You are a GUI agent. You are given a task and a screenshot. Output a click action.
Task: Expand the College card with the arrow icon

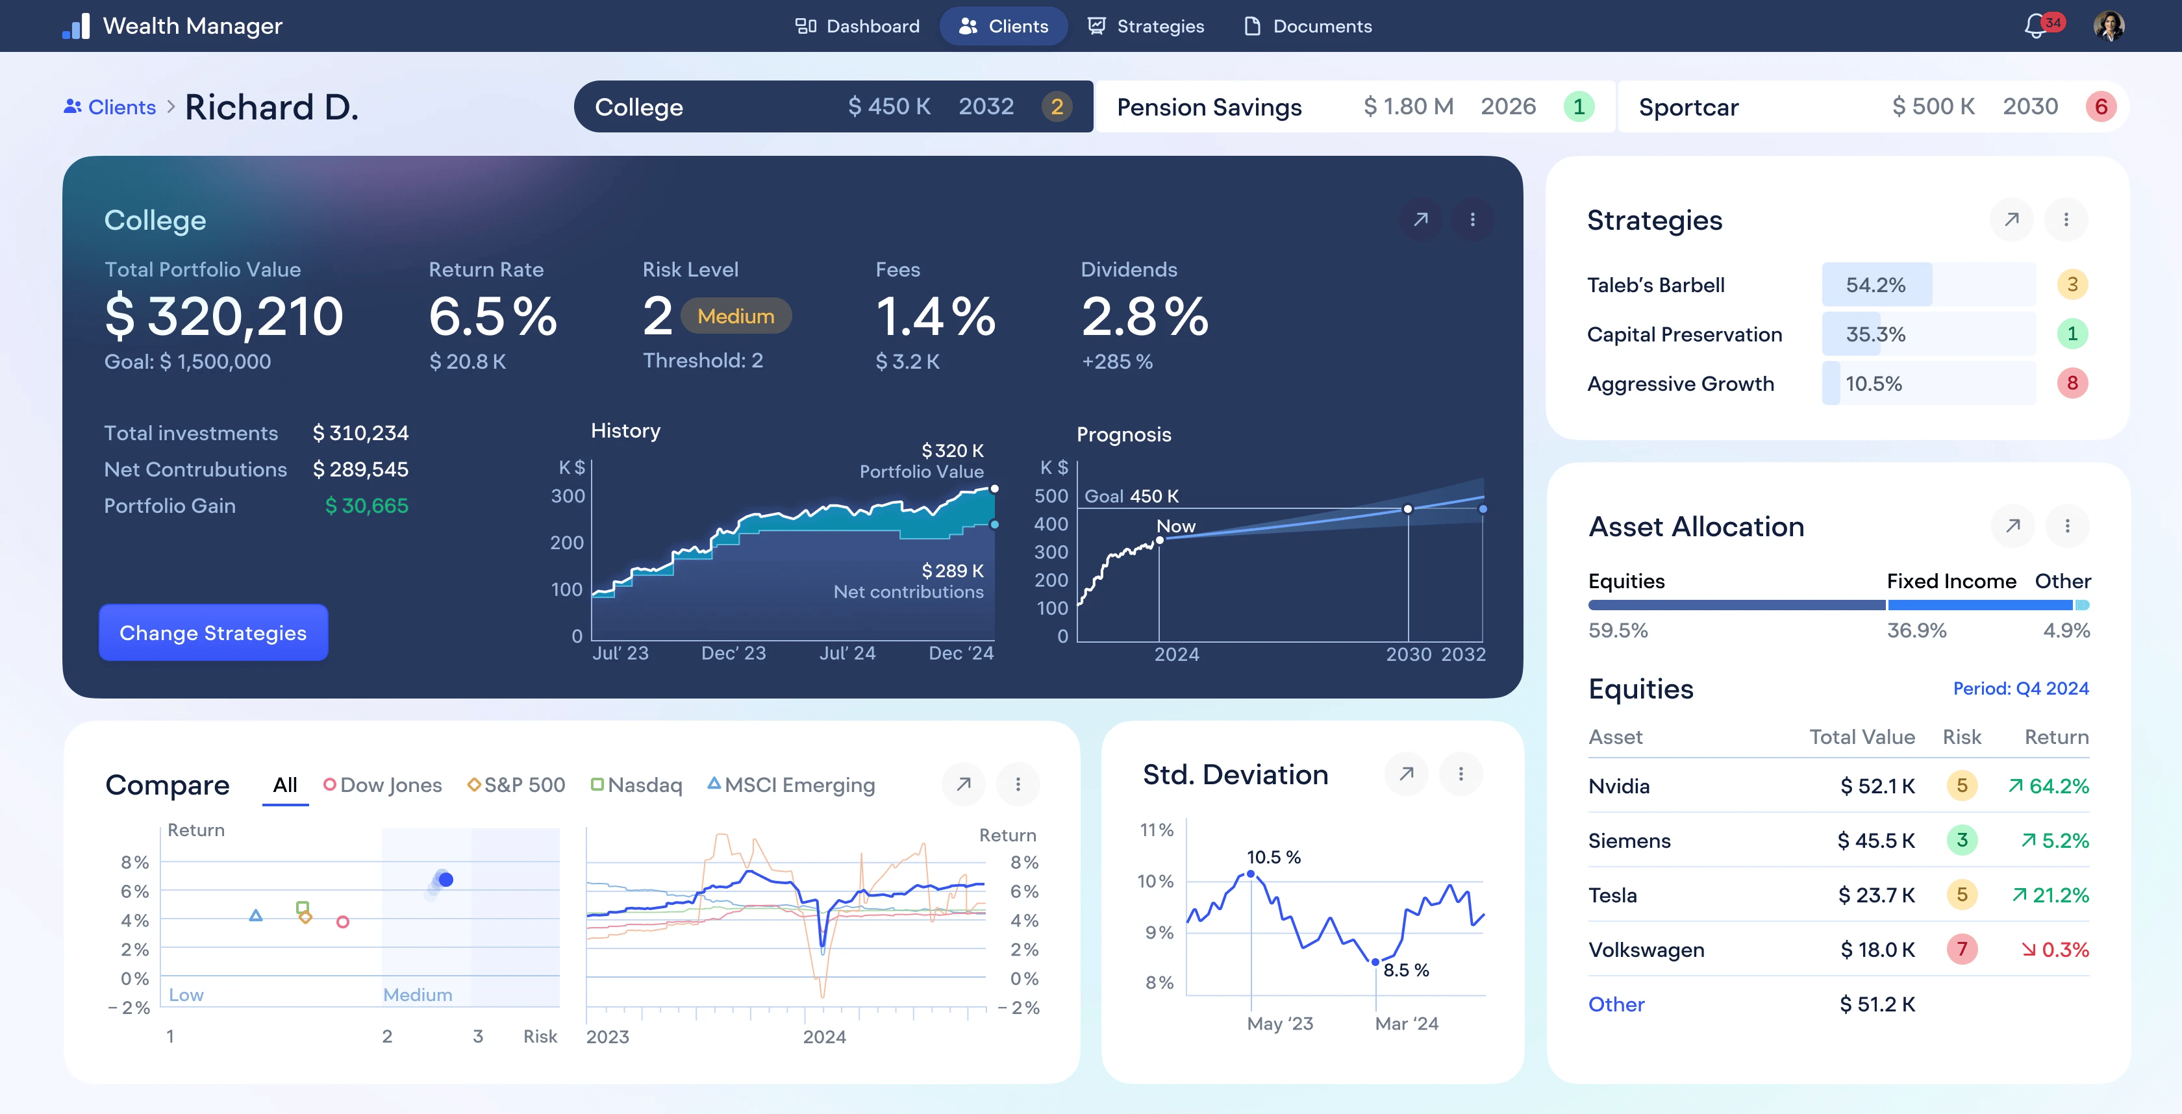(x=1420, y=219)
